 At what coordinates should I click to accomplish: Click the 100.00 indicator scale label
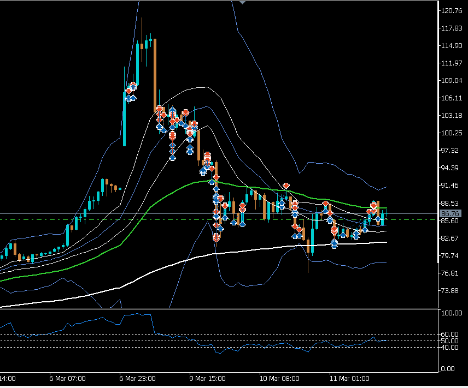point(452,313)
